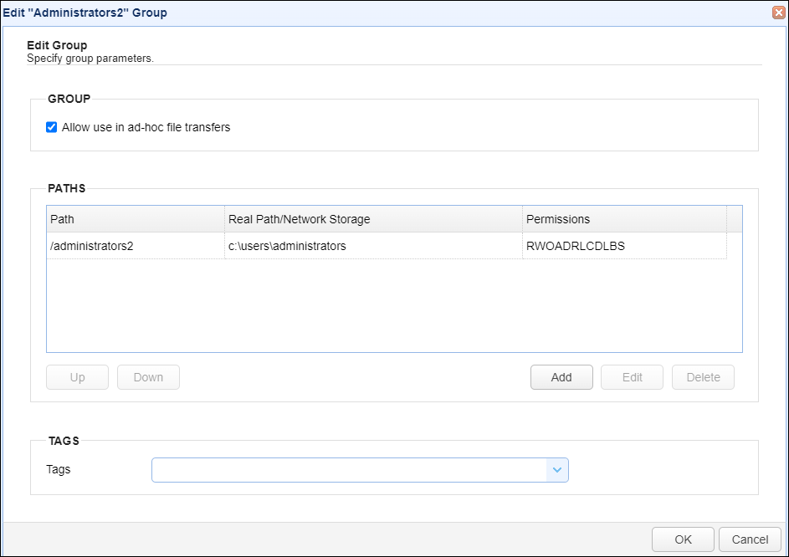Select the /administrators2 path row
Viewport: 789px width, 557px height.
point(92,246)
